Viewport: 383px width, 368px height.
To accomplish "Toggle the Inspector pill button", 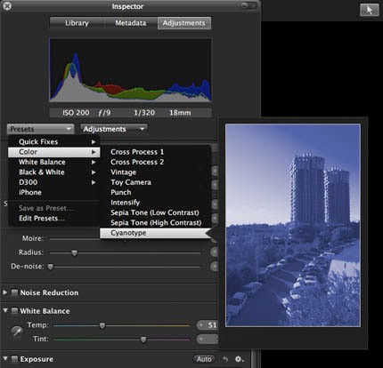I will [x=249, y=6].
